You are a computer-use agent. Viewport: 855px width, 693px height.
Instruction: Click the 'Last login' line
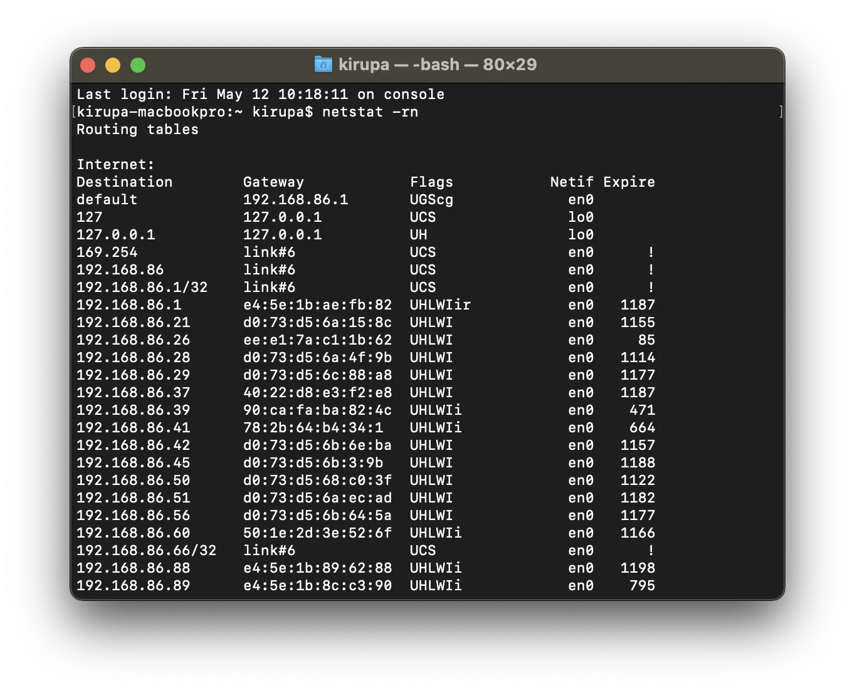click(x=260, y=95)
